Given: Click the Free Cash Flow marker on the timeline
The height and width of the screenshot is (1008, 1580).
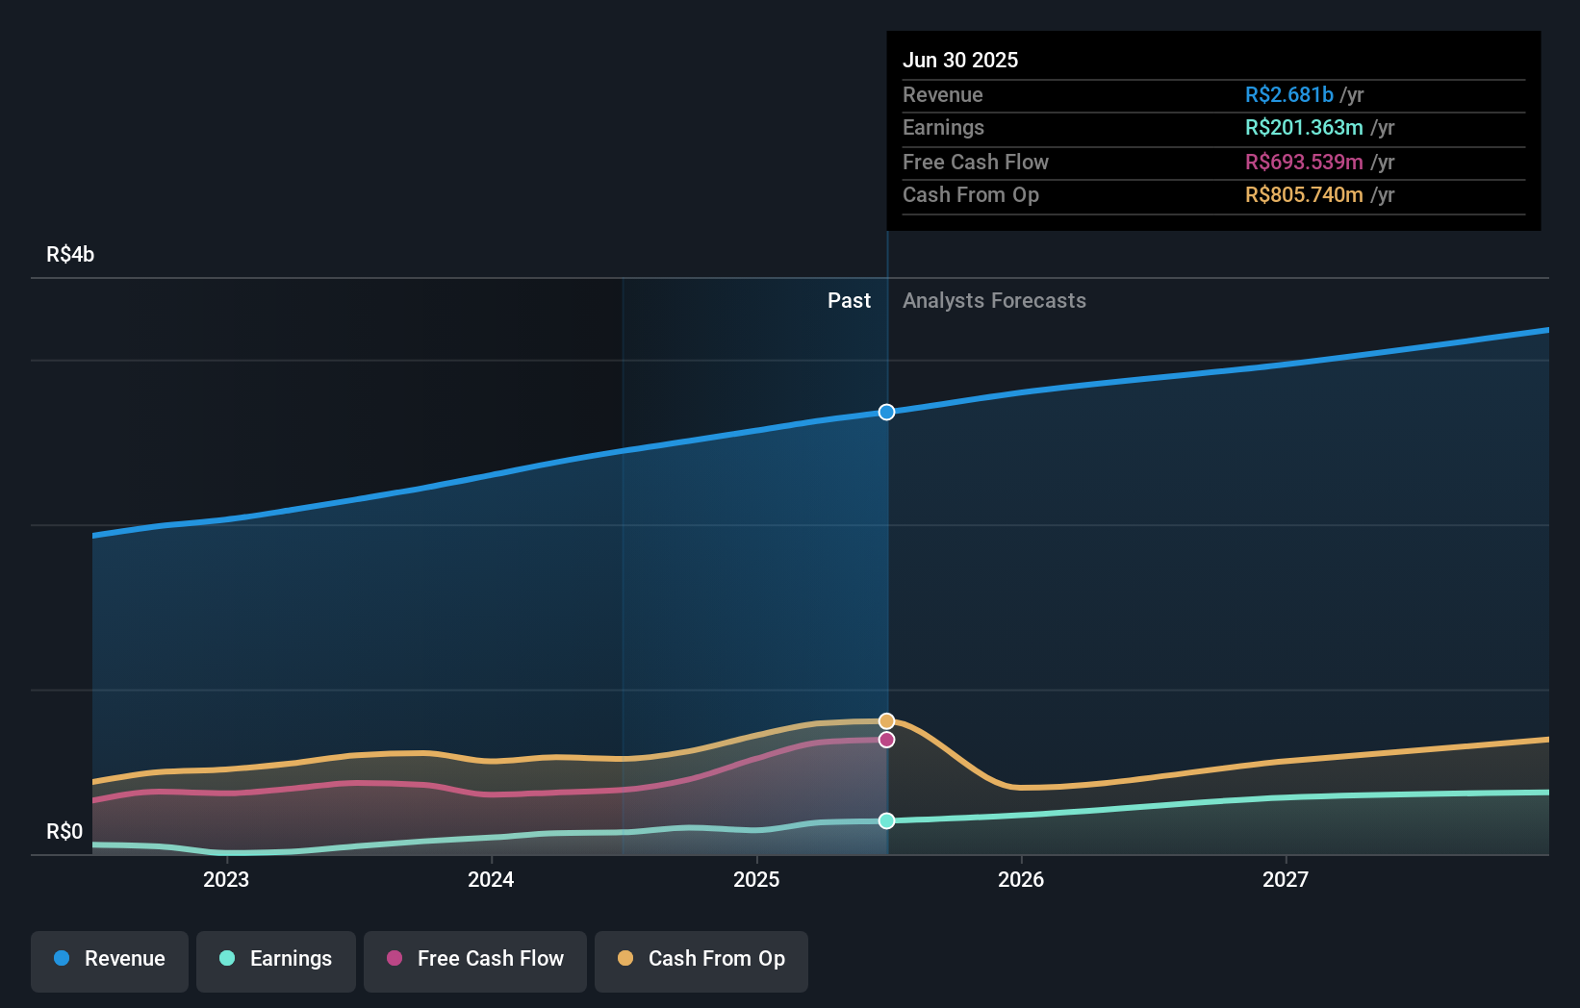Looking at the screenshot, I should tap(886, 740).
